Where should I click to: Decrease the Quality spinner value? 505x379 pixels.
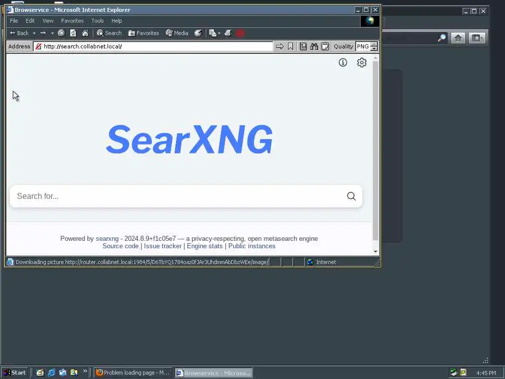pos(374,49)
